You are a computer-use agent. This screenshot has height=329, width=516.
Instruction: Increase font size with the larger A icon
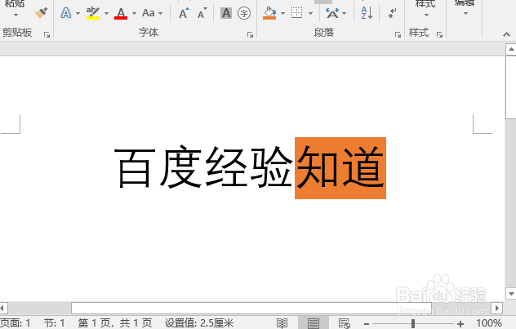click(184, 13)
